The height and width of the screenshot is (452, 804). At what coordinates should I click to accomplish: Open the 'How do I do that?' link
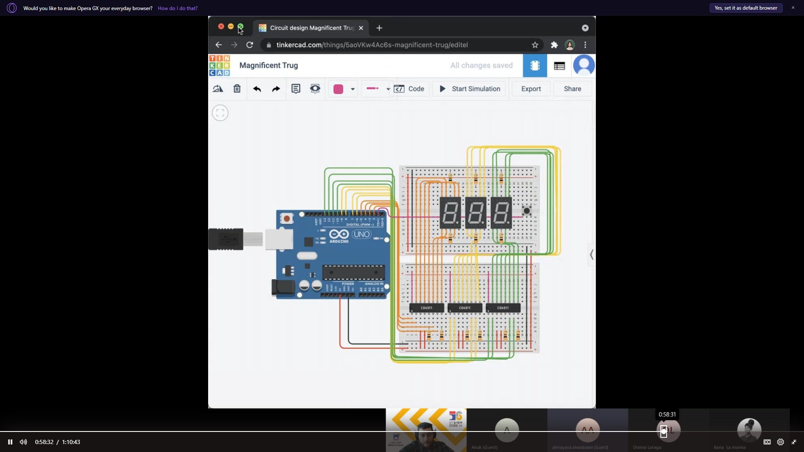(x=178, y=8)
